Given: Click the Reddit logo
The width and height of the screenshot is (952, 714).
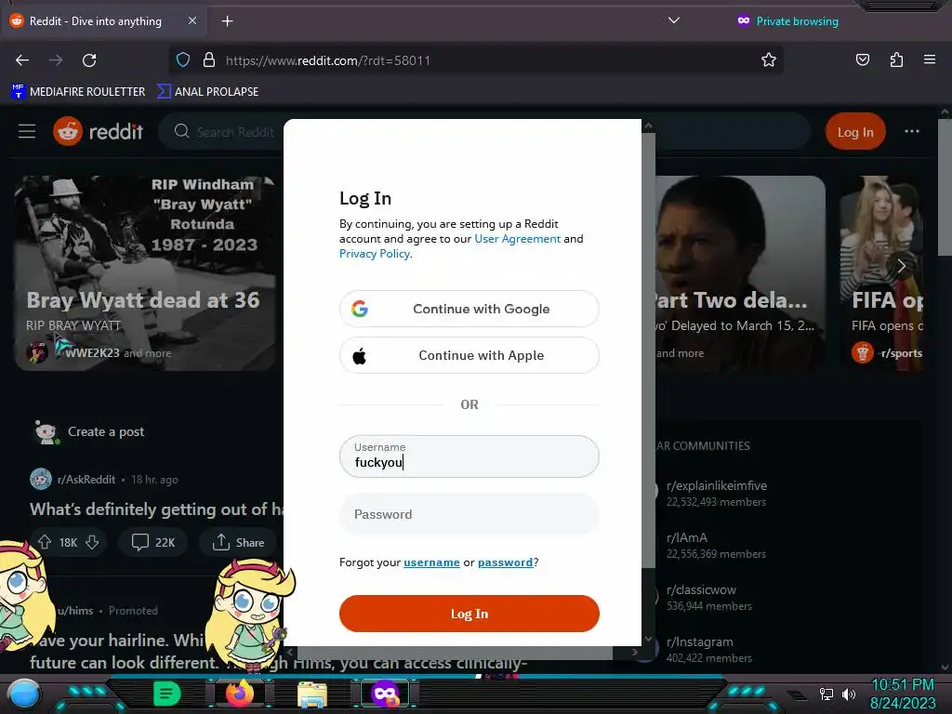Looking at the screenshot, I should pos(98,131).
